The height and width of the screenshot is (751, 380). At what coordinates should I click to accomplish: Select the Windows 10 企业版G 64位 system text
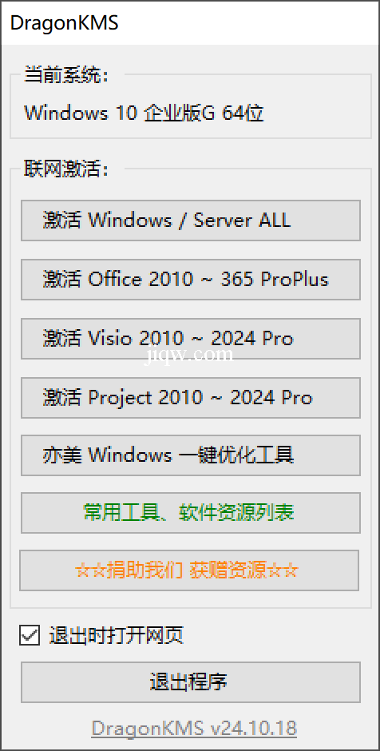coord(144,113)
